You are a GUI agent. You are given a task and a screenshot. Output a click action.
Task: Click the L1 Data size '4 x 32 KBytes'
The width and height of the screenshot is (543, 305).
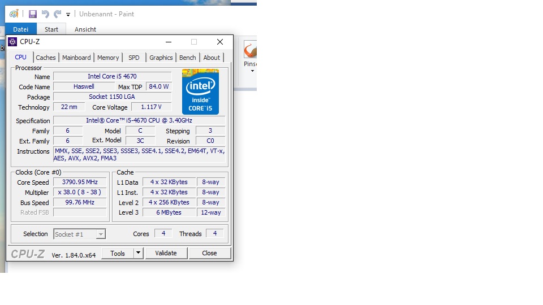click(169, 182)
